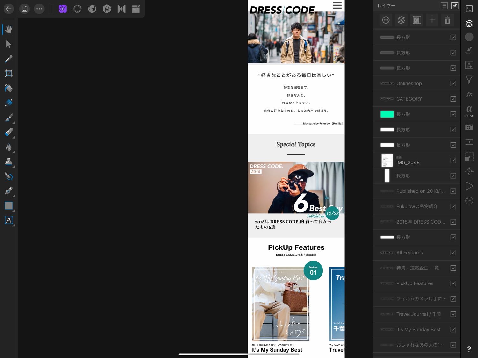Hide the Onlineshop layer

[453, 83]
